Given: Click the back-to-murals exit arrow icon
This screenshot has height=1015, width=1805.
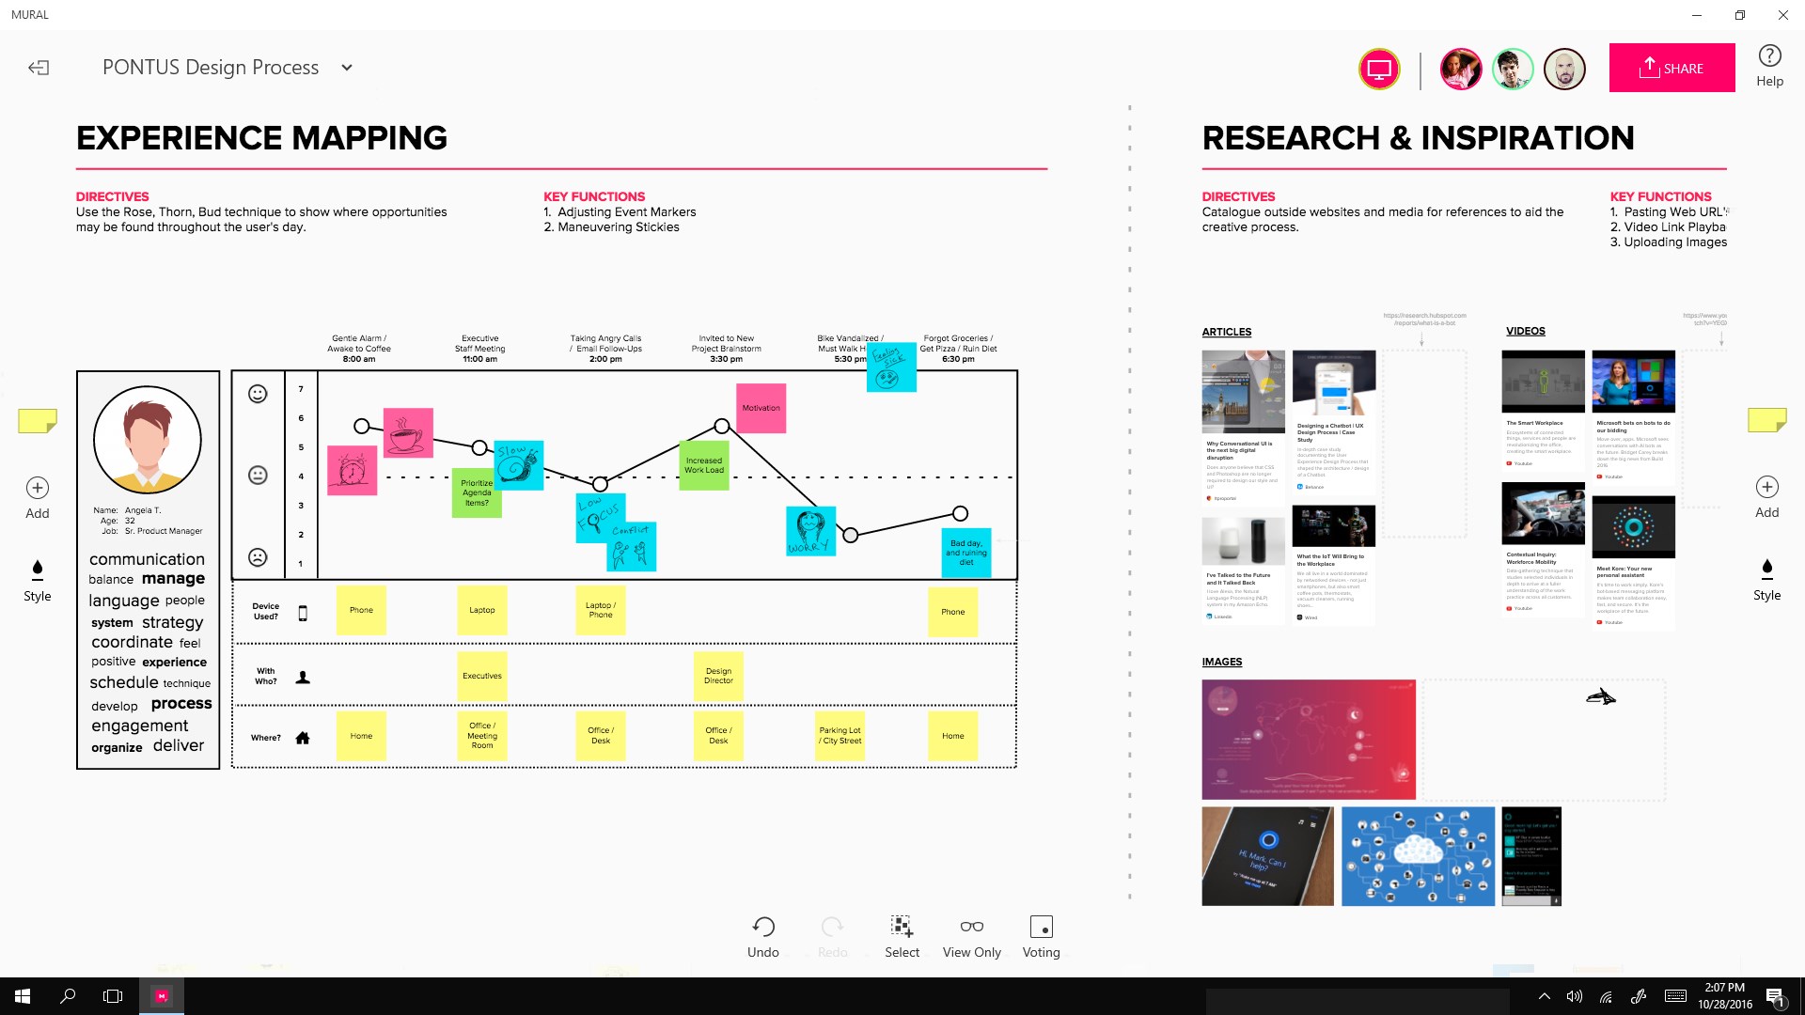Looking at the screenshot, I should tap(39, 68).
